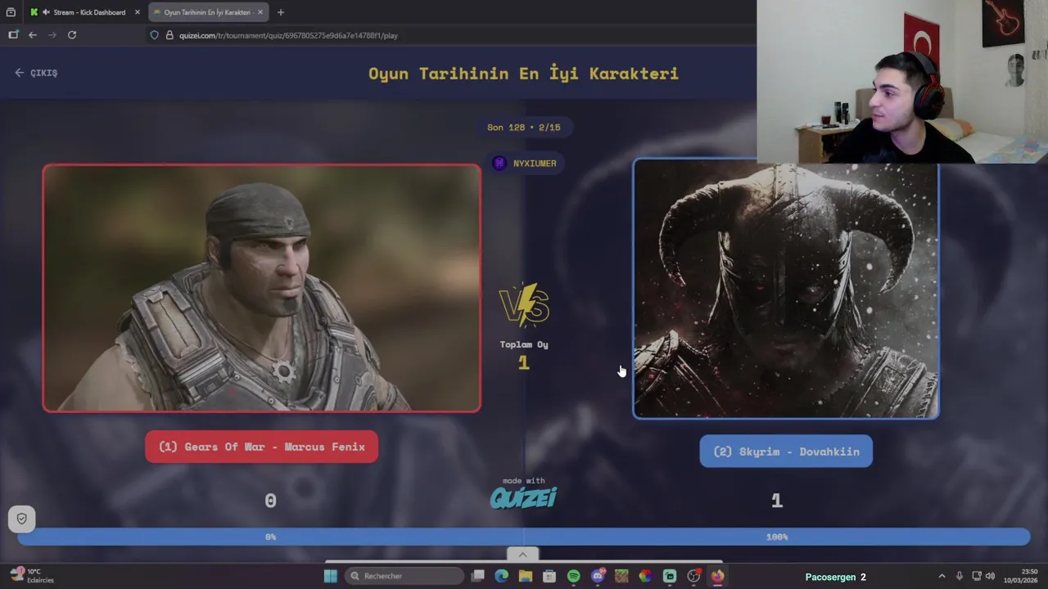Open Discord from the taskbar
The height and width of the screenshot is (589, 1048).
pos(598,576)
